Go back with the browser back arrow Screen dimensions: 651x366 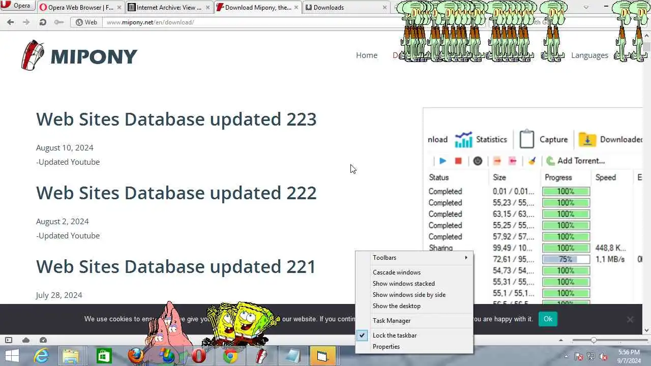(x=11, y=22)
